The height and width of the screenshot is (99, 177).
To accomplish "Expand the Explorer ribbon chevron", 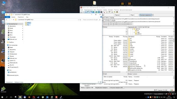I will click(99, 17).
